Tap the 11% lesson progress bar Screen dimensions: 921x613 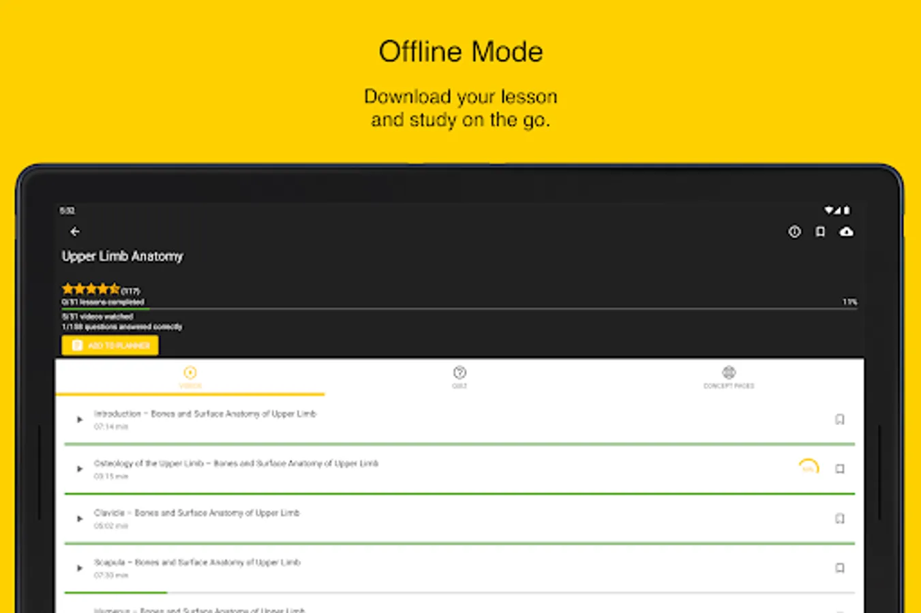coord(457,303)
